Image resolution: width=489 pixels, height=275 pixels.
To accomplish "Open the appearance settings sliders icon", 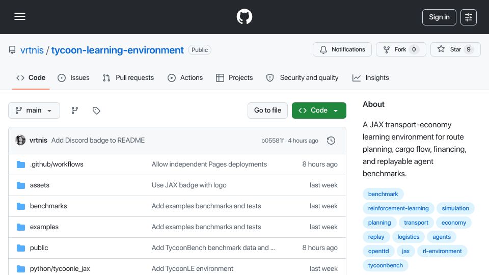I will pyautogui.click(x=469, y=17).
